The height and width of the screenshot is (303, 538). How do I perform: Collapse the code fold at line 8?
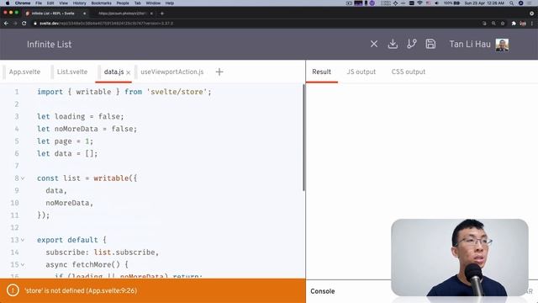[x=23, y=178]
